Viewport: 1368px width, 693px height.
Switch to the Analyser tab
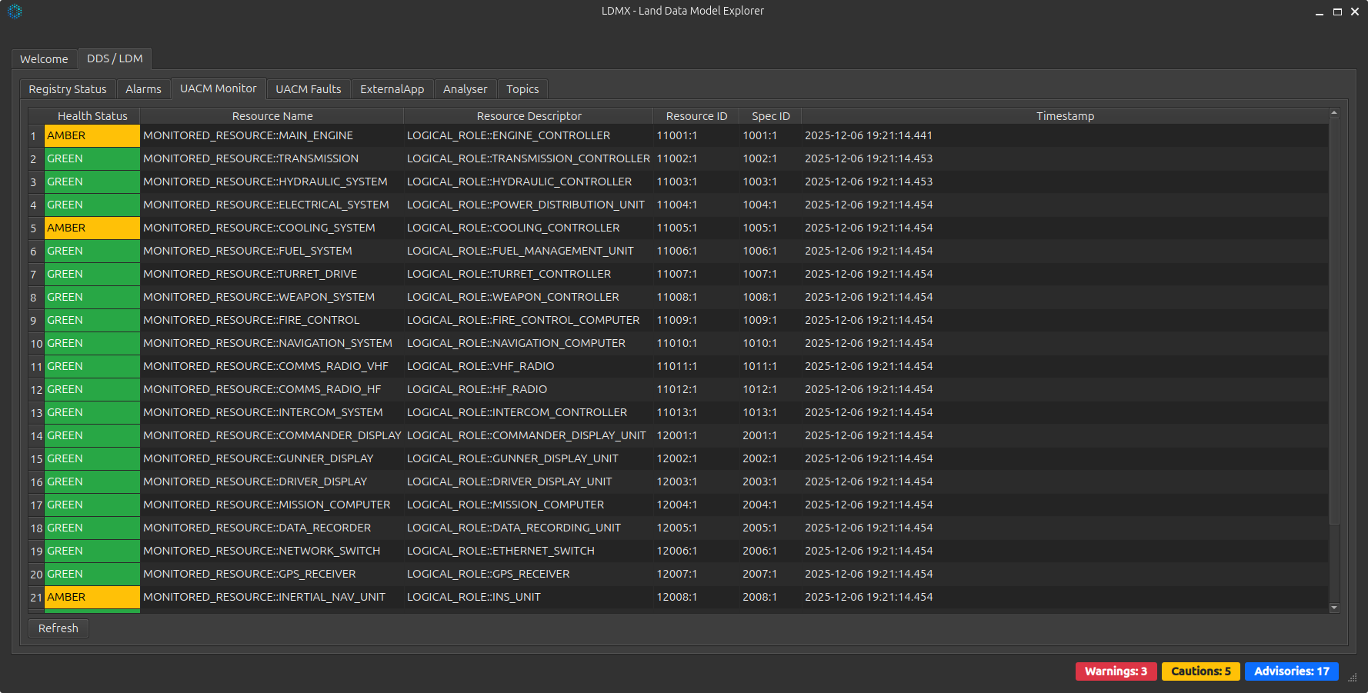point(465,88)
